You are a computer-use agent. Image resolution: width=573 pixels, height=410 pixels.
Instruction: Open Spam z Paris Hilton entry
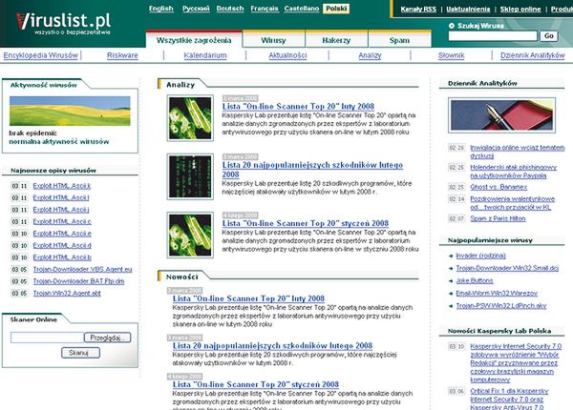[x=498, y=219]
